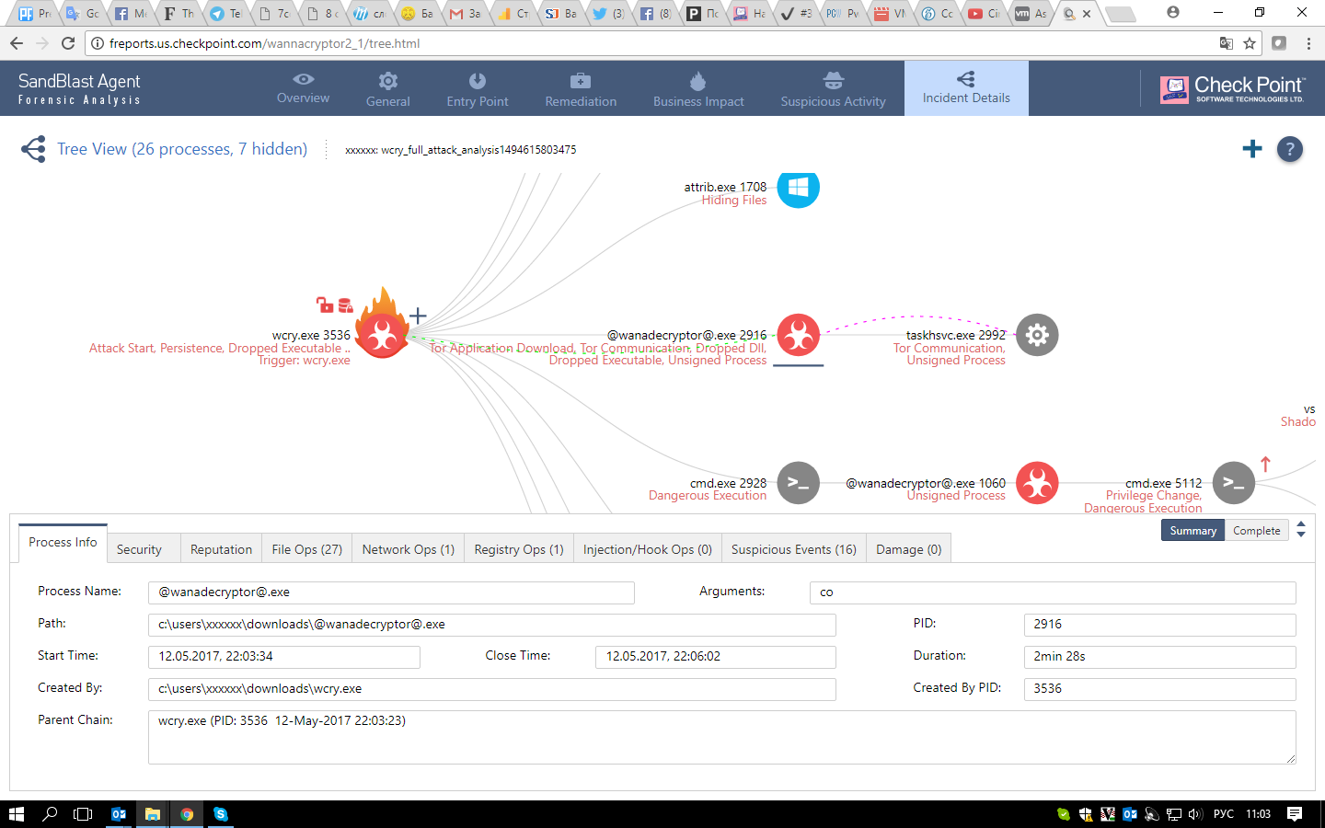
Task: Click the General gear icon
Action: (388, 81)
